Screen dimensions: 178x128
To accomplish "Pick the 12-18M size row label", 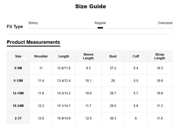I will pos(18,93).
